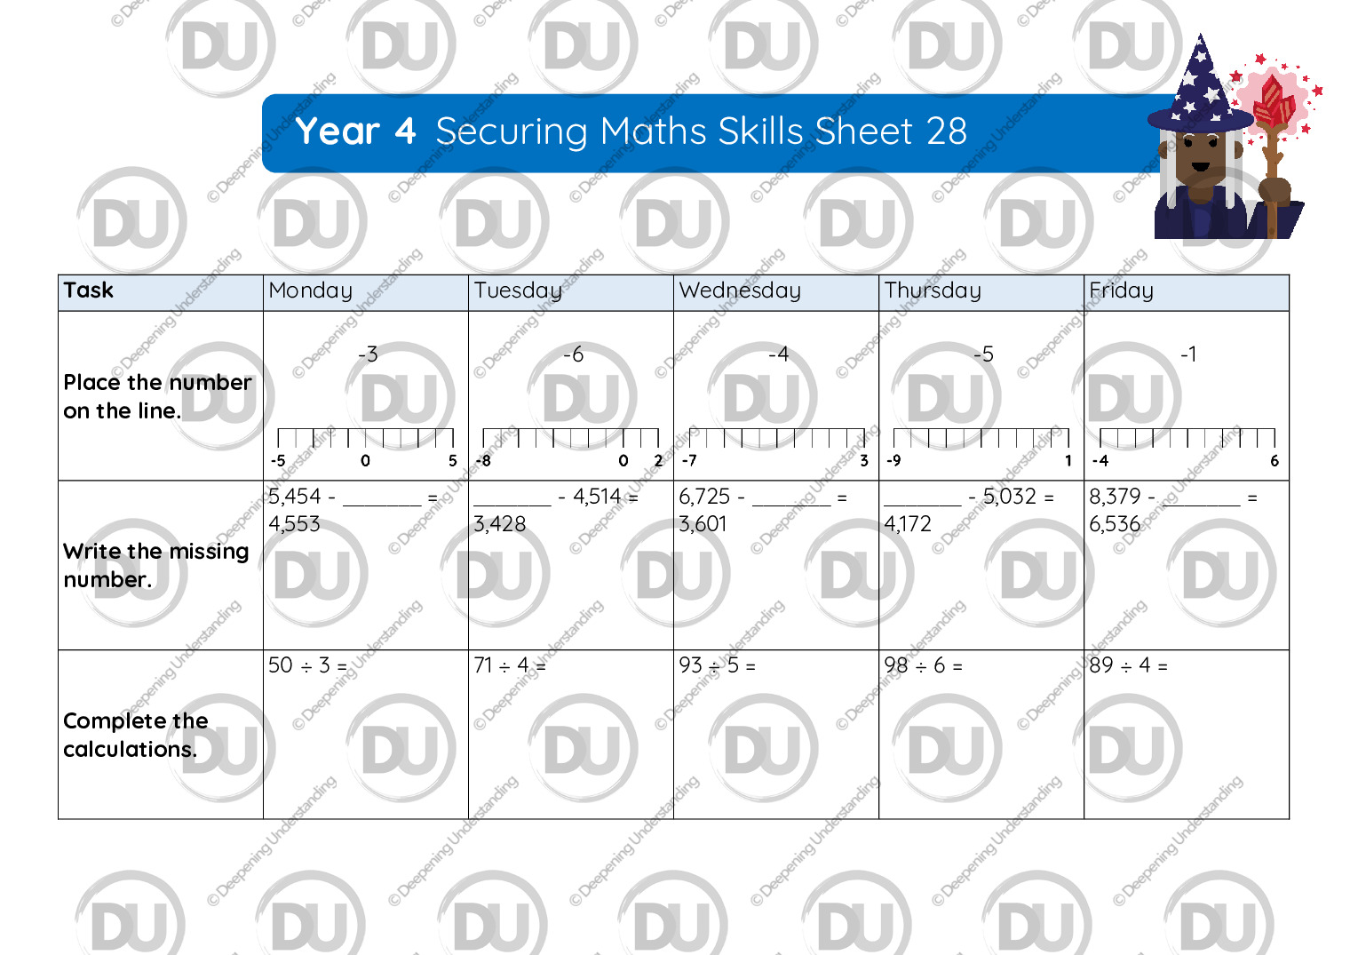Click the blank after 6,725 minus
Screen dimensions: 1350x955
tap(791, 498)
